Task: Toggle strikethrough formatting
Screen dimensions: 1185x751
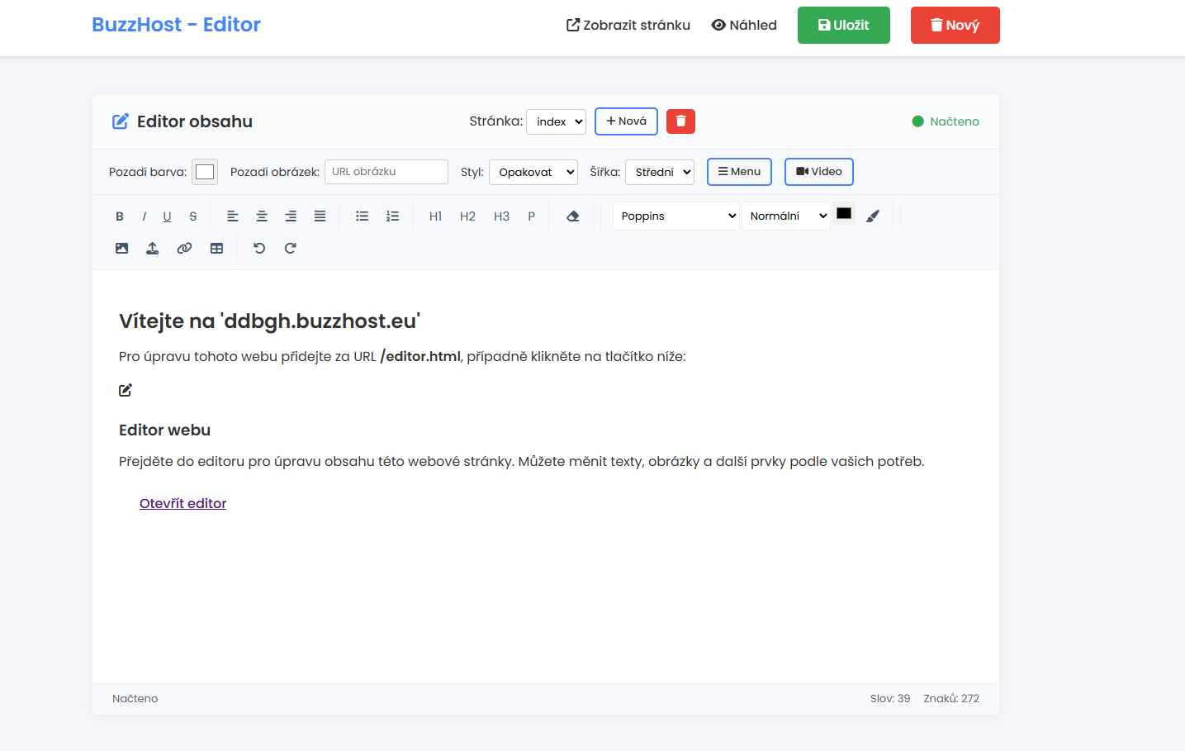Action: pyautogui.click(x=193, y=216)
